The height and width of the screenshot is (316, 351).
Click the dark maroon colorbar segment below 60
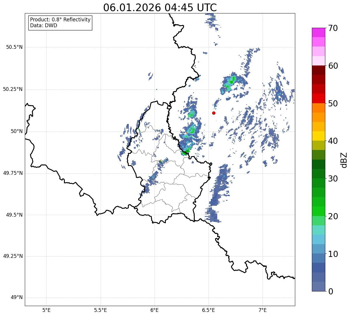click(318, 70)
